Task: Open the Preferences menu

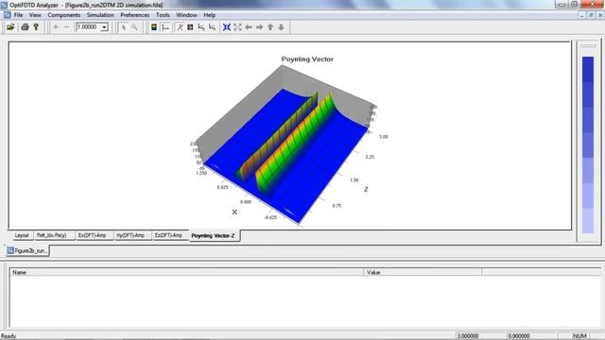Action: 134,15
